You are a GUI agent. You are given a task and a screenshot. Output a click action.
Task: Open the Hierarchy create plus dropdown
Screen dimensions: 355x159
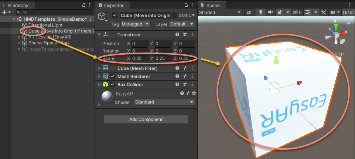coord(6,12)
